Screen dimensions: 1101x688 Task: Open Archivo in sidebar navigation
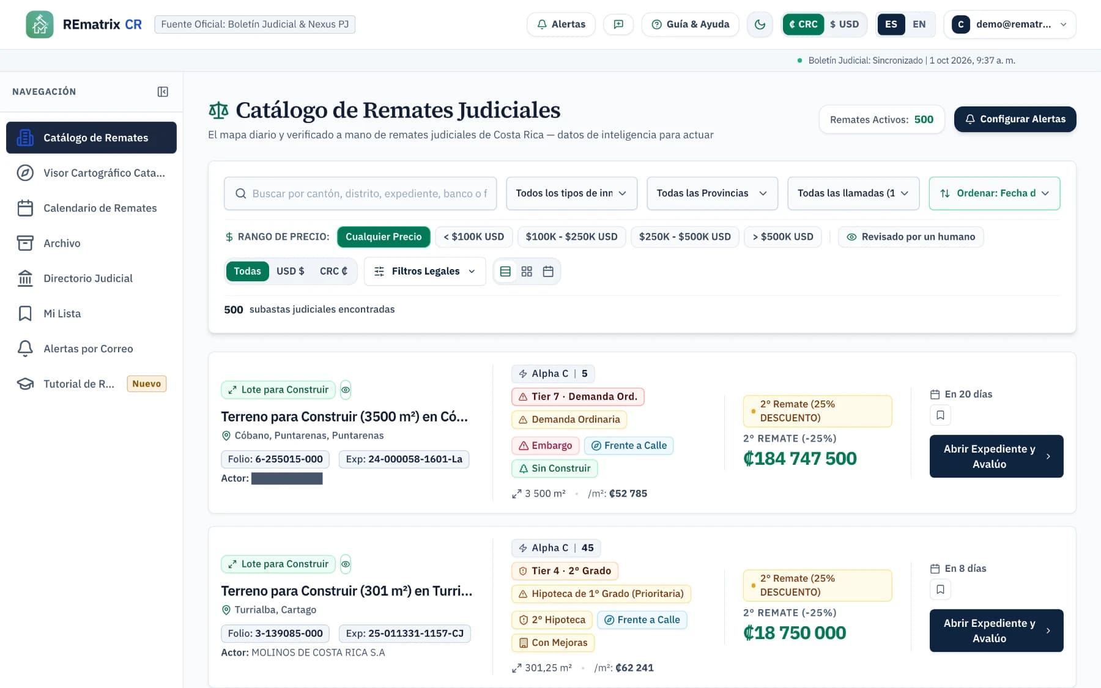coord(92,243)
